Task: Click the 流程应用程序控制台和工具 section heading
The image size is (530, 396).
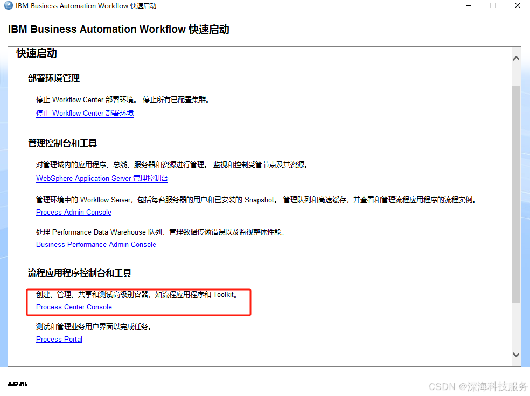Action: pyautogui.click(x=80, y=273)
